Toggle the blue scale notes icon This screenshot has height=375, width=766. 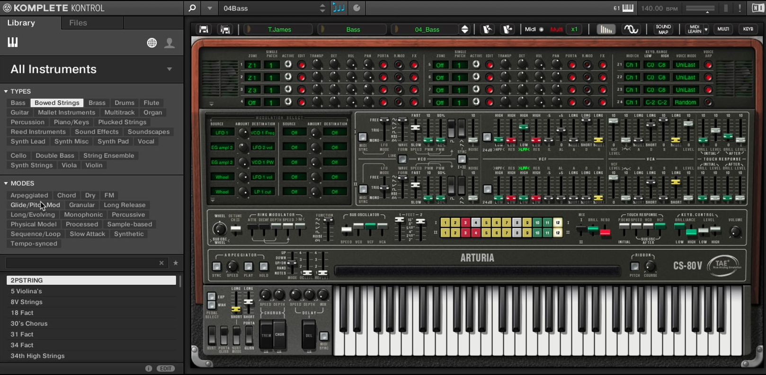click(x=339, y=8)
